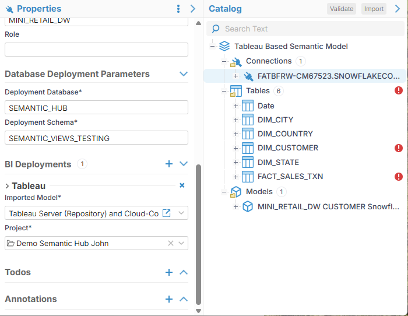Add a new Todo with the plus icon

[x=169, y=272]
